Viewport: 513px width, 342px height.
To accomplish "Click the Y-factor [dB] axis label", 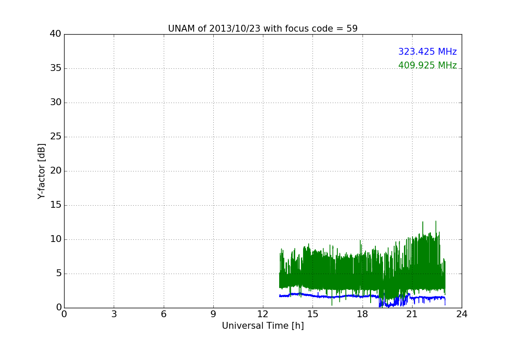I will pos(41,171).
